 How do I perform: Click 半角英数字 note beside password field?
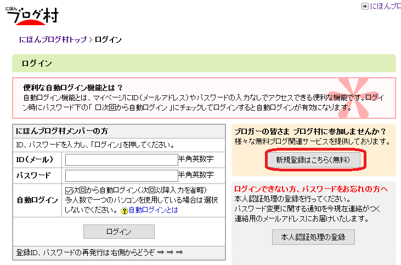click(196, 175)
